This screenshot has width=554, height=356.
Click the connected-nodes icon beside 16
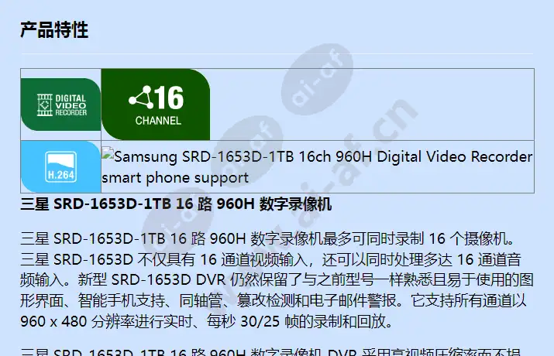click(140, 97)
